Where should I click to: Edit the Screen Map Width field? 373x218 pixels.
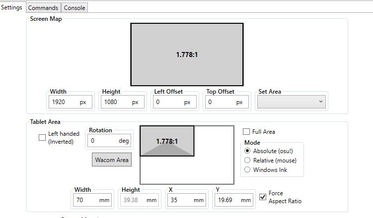[x=71, y=102]
